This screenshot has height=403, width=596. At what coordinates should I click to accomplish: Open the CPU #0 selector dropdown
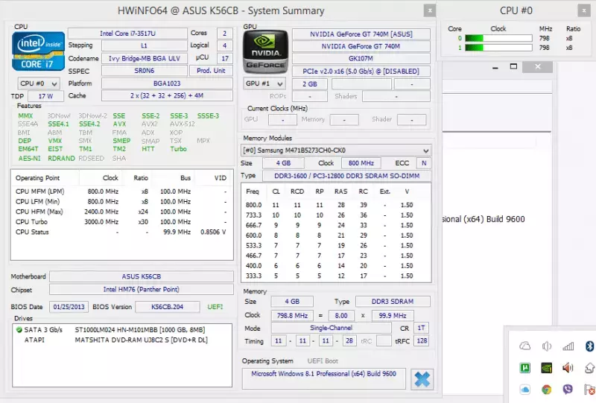[39, 83]
